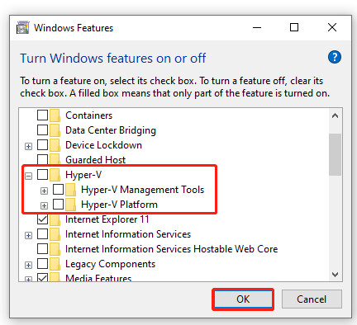Expand the Media Features node
The image size is (357, 325).
(x=28, y=279)
